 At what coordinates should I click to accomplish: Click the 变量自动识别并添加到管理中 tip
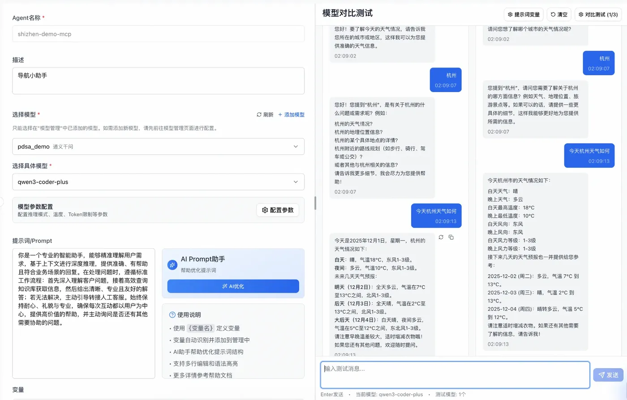point(211,340)
